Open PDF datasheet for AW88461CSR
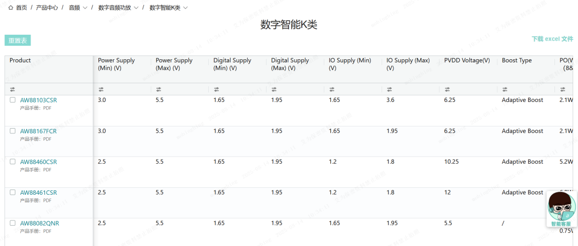 pyautogui.click(x=47, y=200)
